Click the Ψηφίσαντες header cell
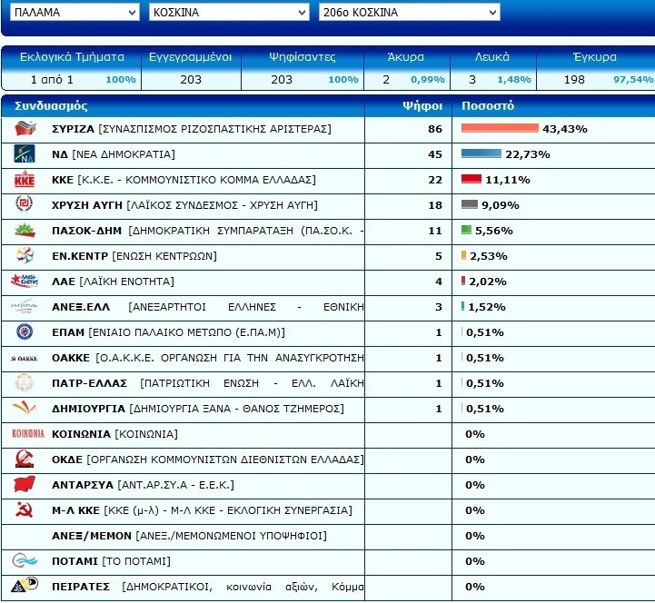This screenshot has height=603, width=655. [302, 57]
